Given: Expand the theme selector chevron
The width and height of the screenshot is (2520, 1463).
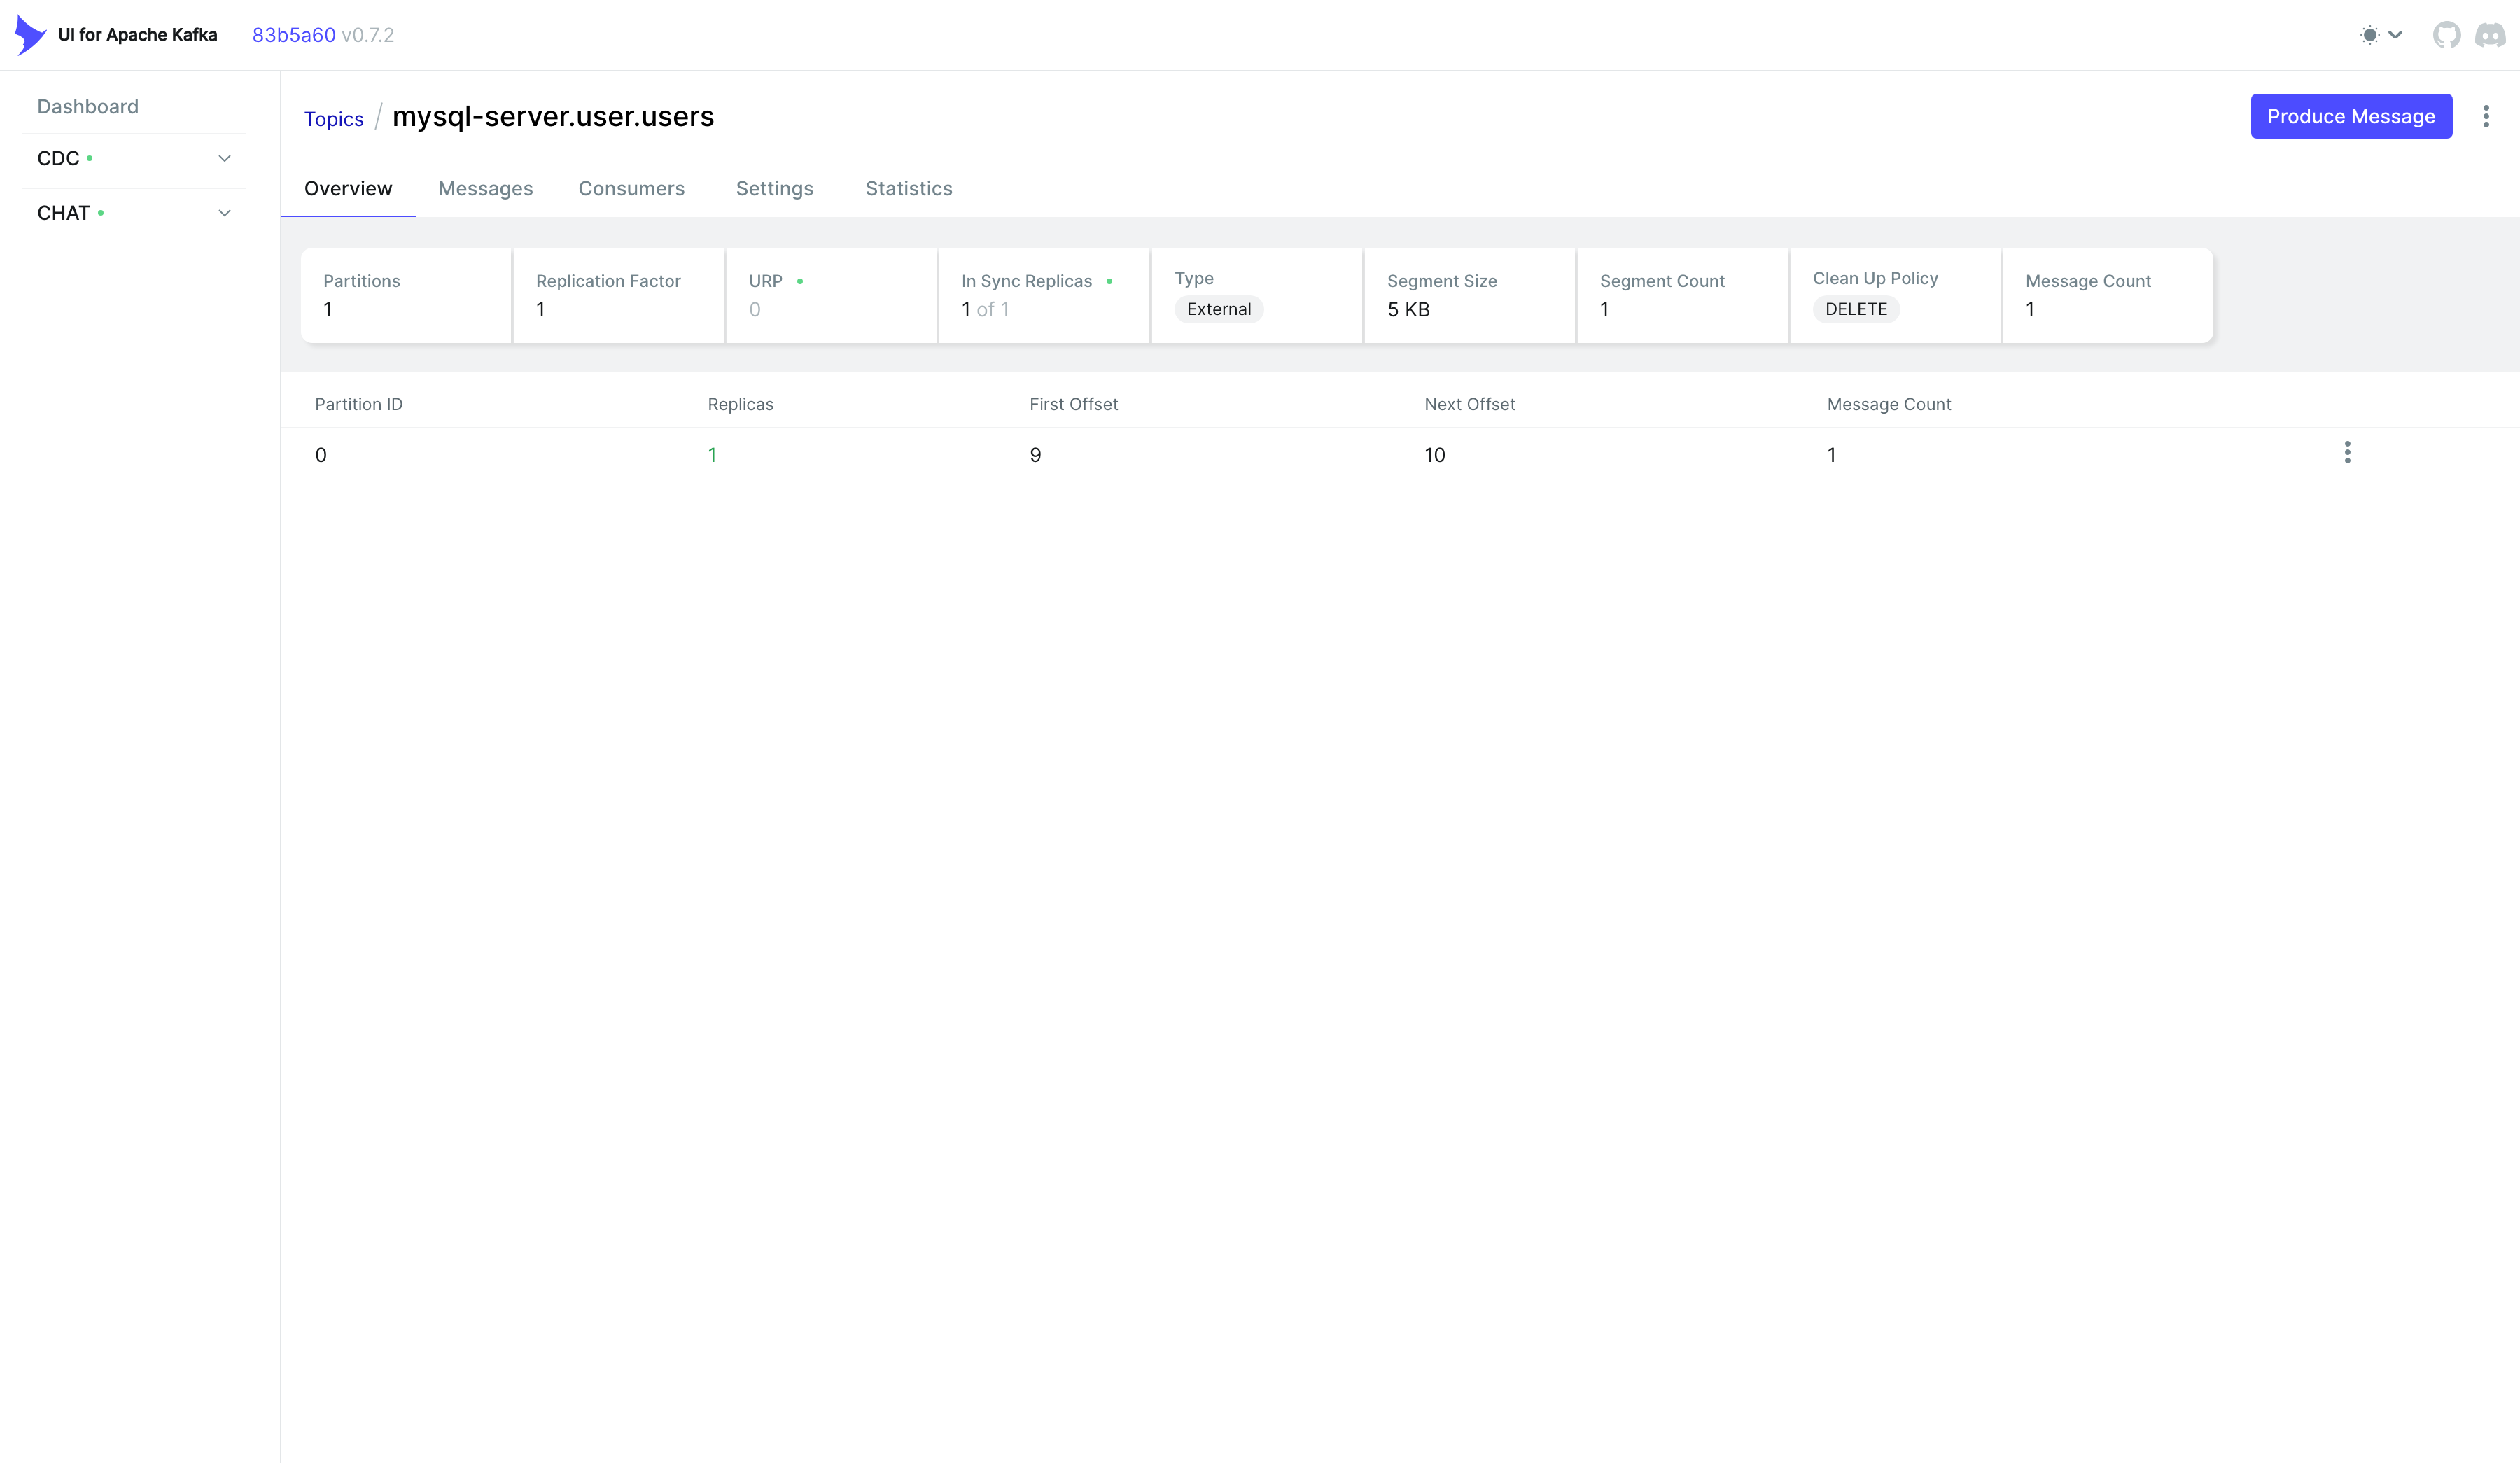Looking at the screenshot, I should point(2396,35).
